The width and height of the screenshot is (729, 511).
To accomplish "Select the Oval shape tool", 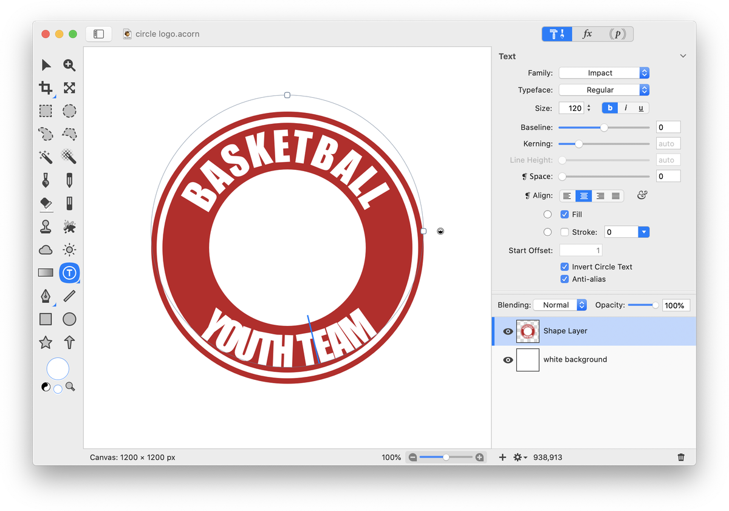I will (x=70, y=319).
